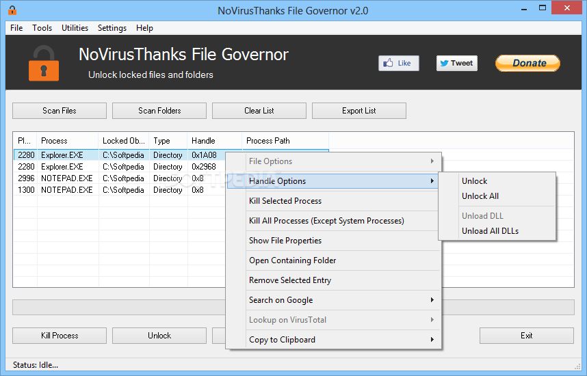Select Unload All DLLs in the submenu
Image resolution: width=587 pixels, height=376 pixels.
(497, 231)
